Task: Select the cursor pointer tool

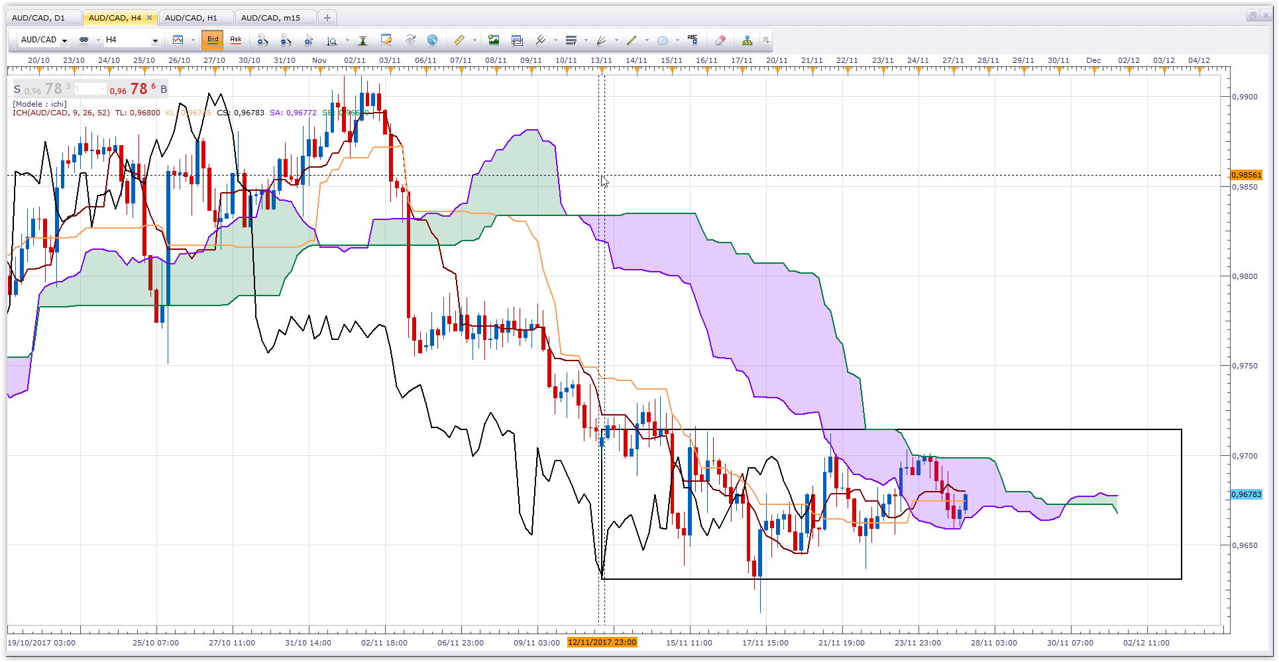Action: pos(309,40)
